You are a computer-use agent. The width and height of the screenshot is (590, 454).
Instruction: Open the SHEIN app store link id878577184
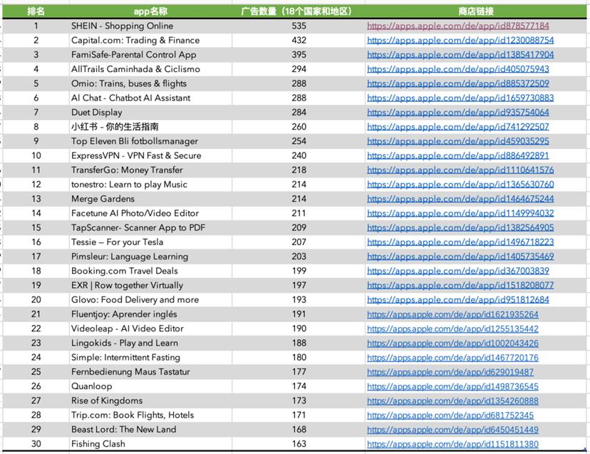tap(458, 26)
